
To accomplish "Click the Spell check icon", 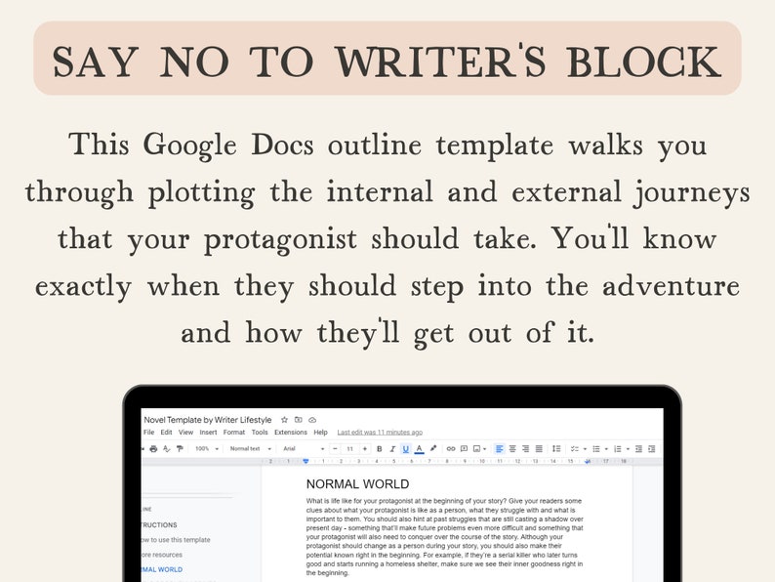I will pyautogui.click(x=167, y=448).
